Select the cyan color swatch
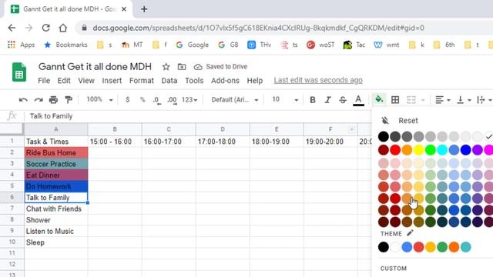Screen dimensions: 493x277 (442, 150)
